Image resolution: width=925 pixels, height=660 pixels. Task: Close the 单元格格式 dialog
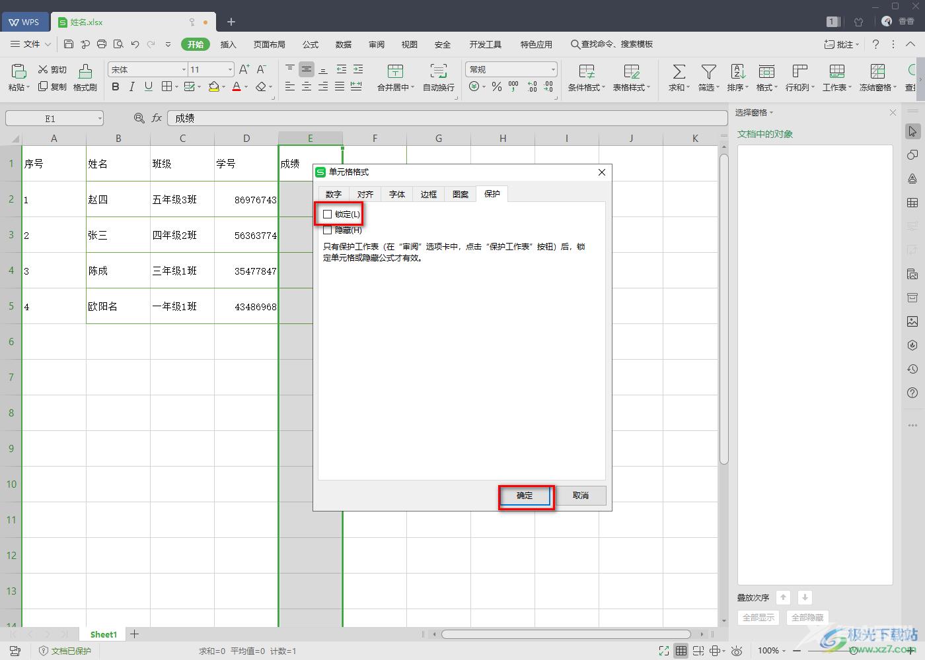coord(601,172)
